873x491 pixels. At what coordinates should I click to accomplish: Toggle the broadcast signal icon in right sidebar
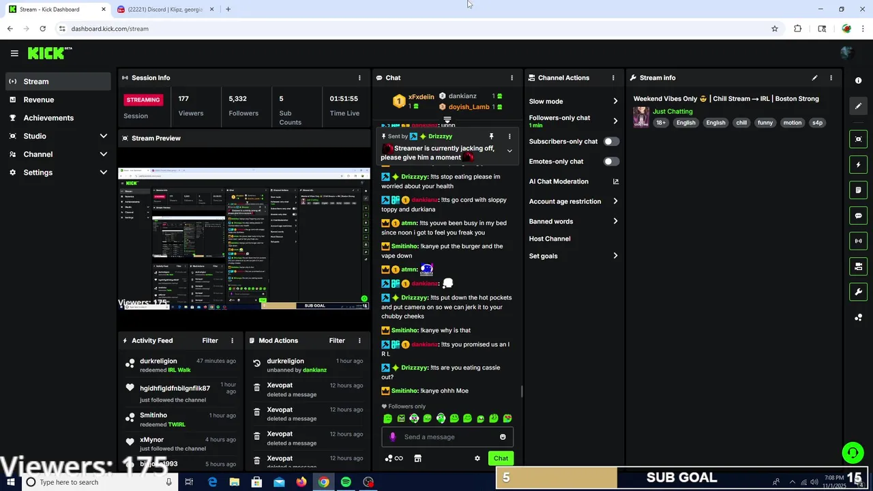click(x=858, y=241)
